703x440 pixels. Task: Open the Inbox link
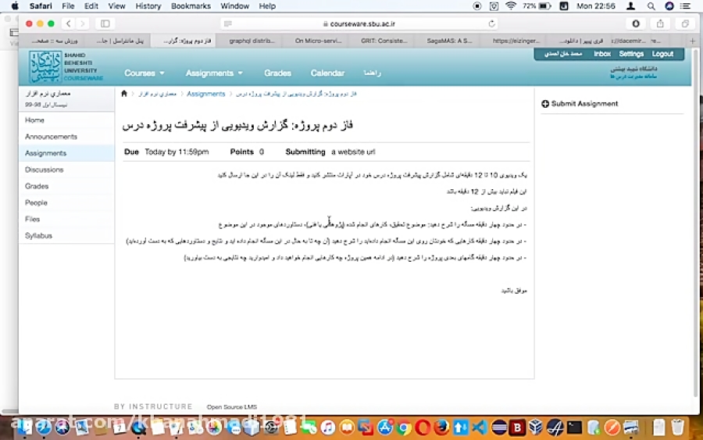tap(602, 54)
